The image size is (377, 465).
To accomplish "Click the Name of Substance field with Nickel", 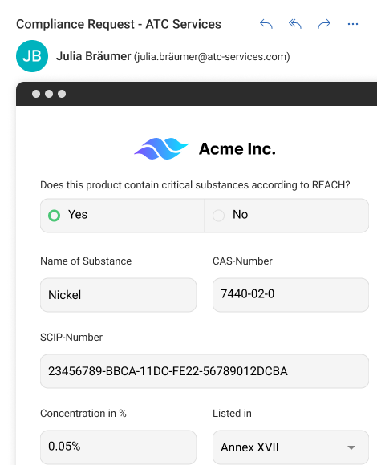I will pyautogui.click(x=118, y=295).
